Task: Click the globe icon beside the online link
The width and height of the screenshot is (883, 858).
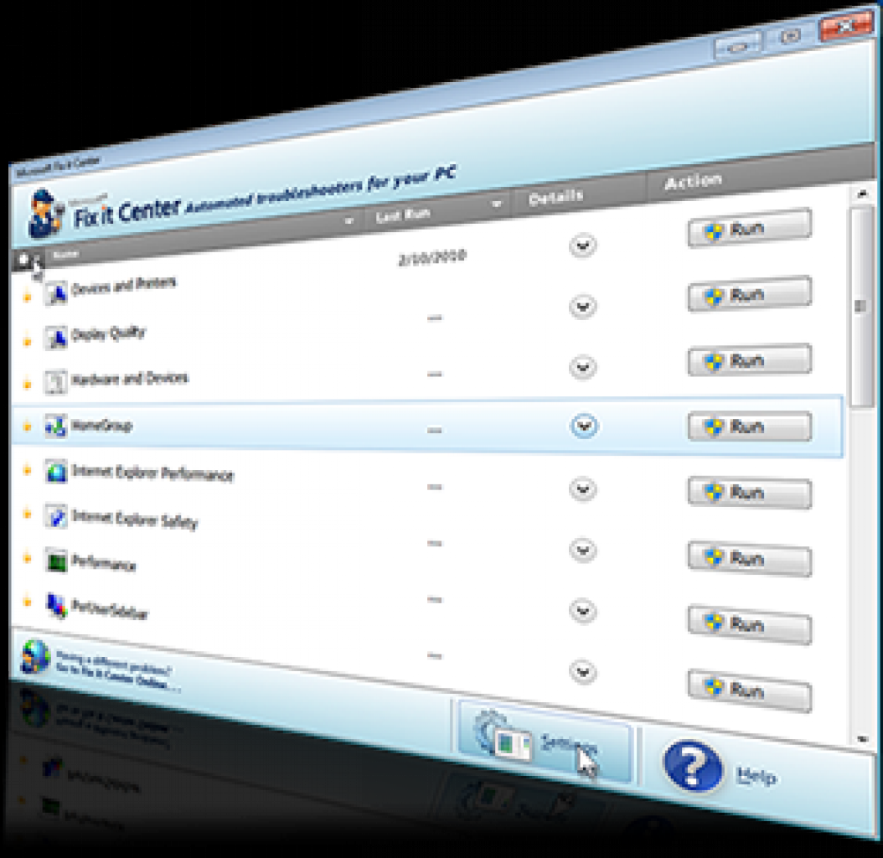Action: (35, 656)
